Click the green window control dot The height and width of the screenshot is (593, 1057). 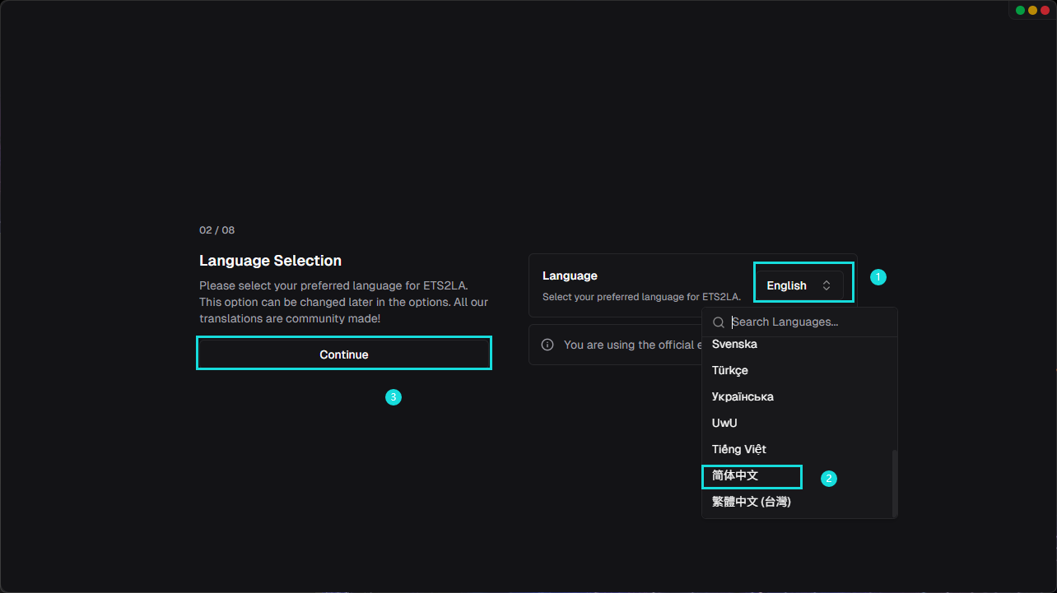pyautogui.click(x=1020, y=10)
